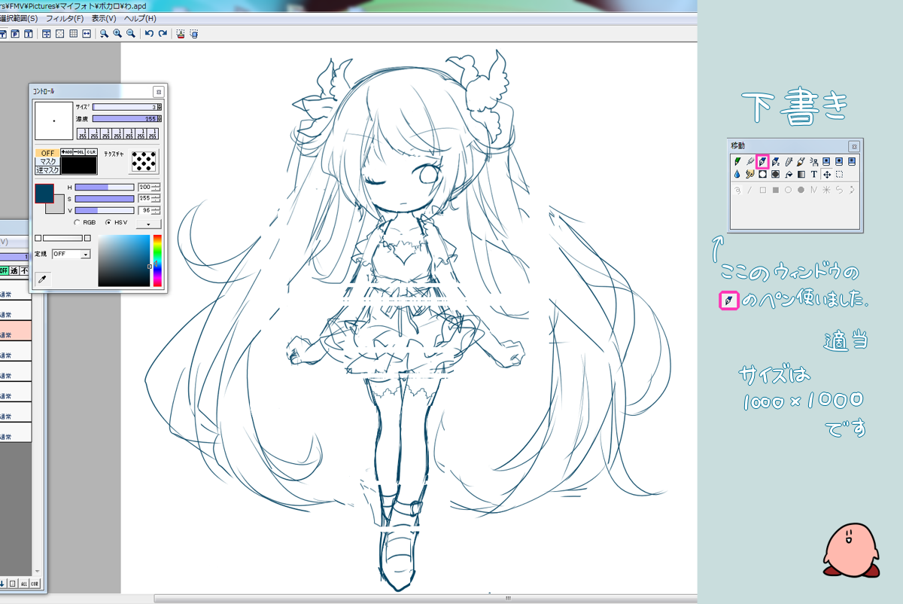
Task: Choose the text (T) tool
Action: coord(813,174)
